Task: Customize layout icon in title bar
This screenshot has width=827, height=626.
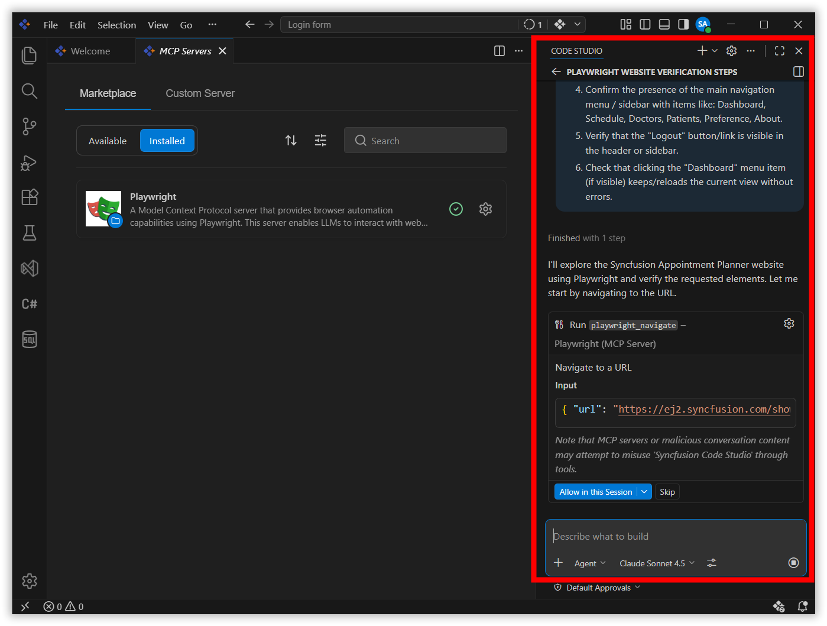Action: coord(626,24)
